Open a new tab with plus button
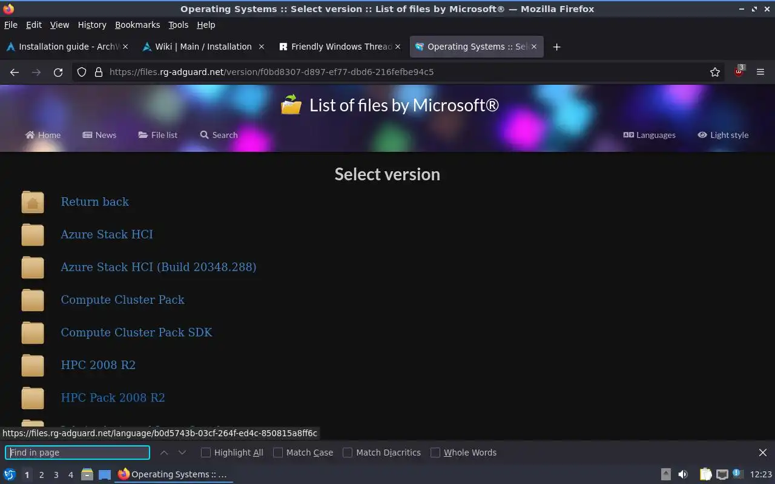The width and height of the screenshot is (775, 484). click(x=556, y=47)
